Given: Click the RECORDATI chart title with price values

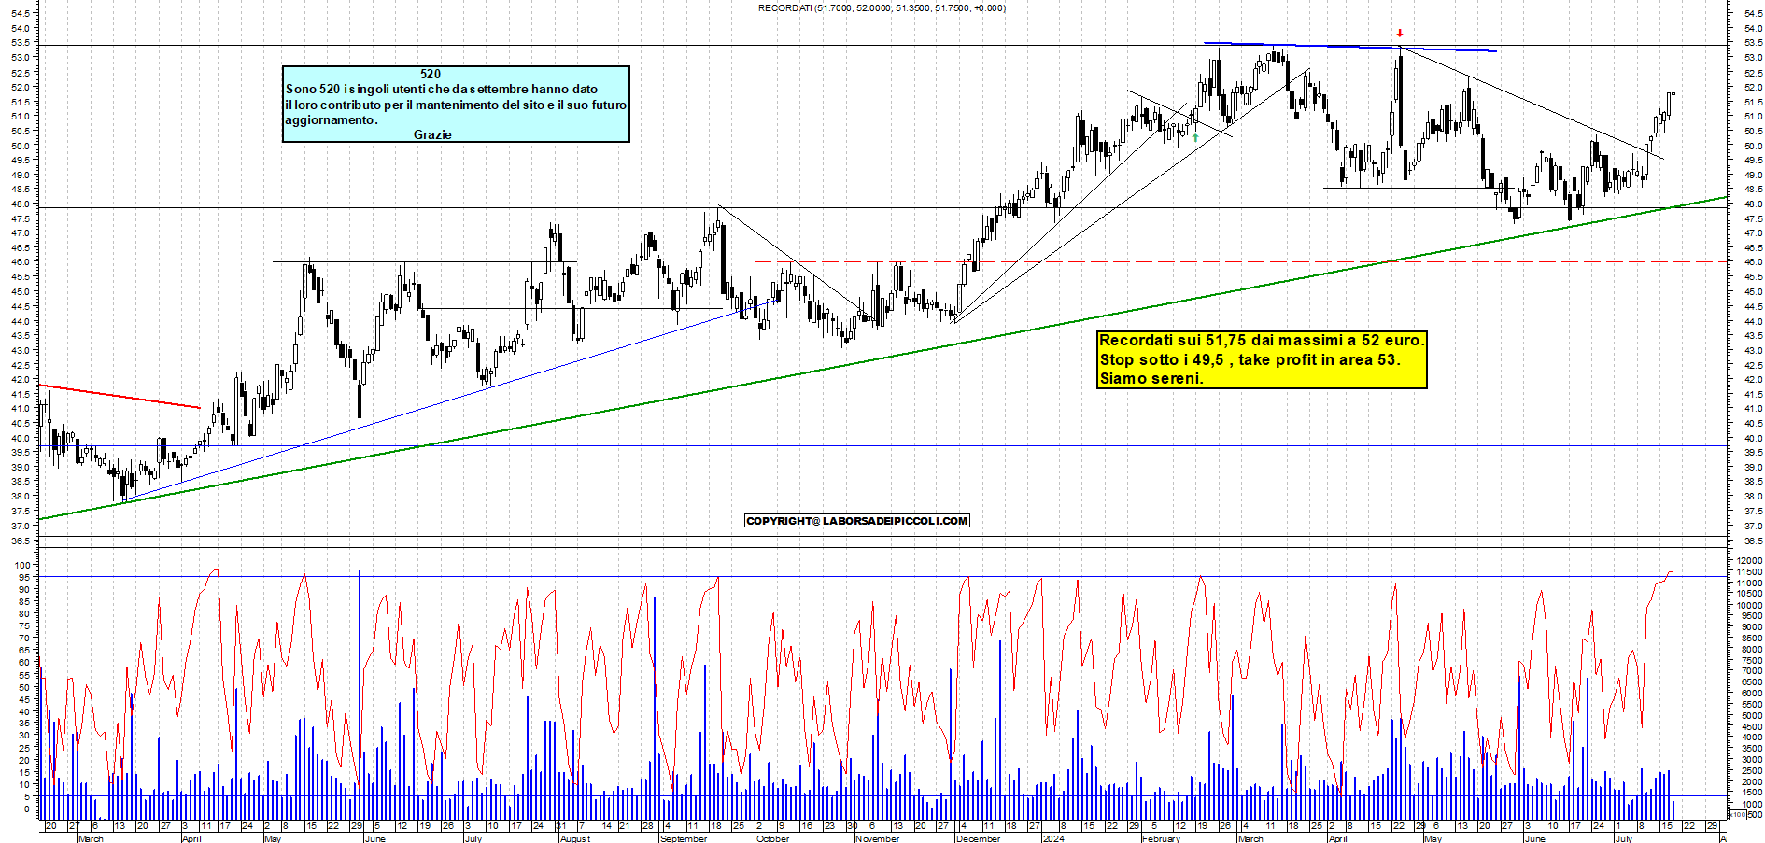Looking at the screenshot, I should click(882, 7).
